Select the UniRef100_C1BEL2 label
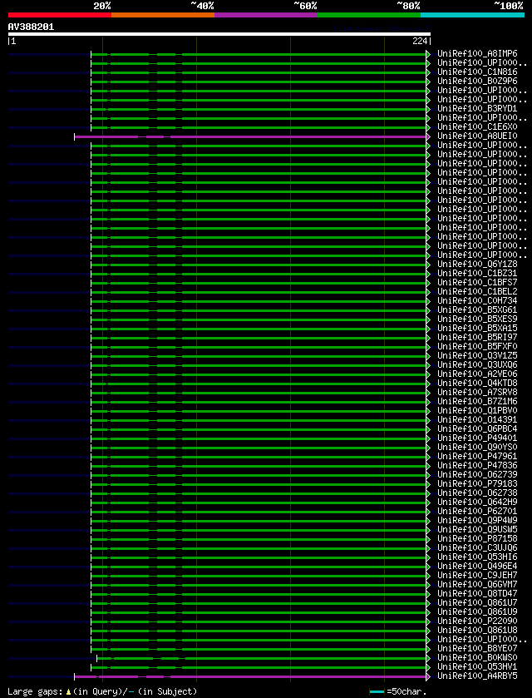The height and width of the screenshot is (698, 532). click(x=477, y=292)
